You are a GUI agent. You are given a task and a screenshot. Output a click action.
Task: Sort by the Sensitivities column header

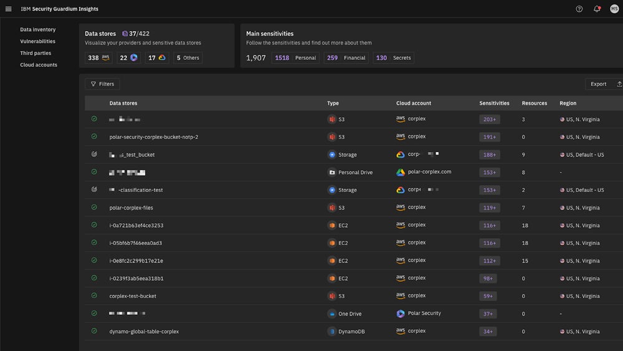pyautogui.click(x=494, y=103)
